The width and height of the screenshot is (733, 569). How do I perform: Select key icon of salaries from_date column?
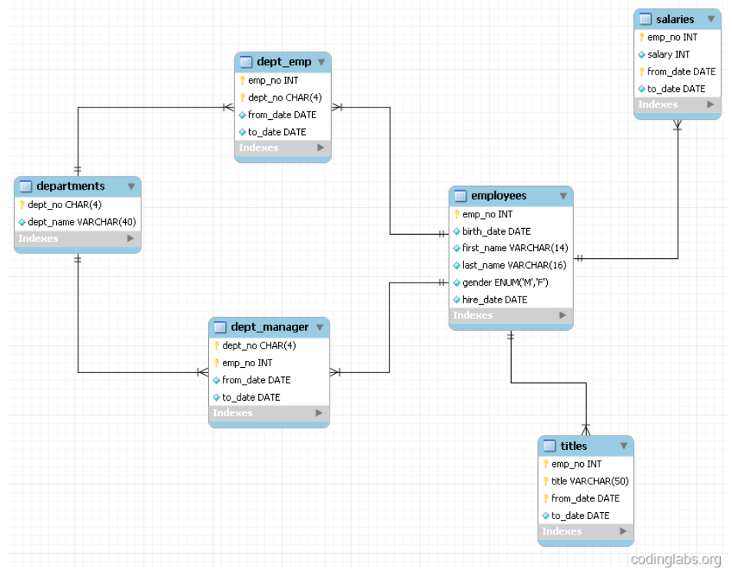642,72
